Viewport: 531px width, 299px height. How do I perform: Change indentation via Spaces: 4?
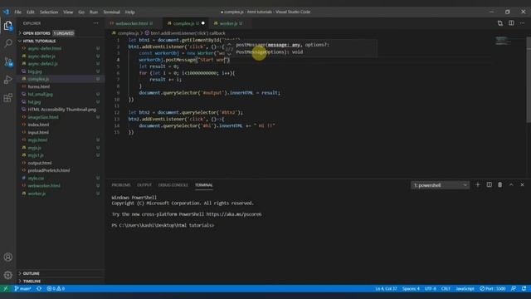(411, 288)
